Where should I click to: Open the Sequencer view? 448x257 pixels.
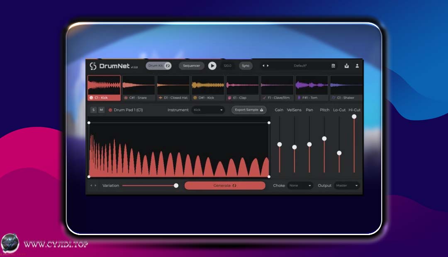191,65
